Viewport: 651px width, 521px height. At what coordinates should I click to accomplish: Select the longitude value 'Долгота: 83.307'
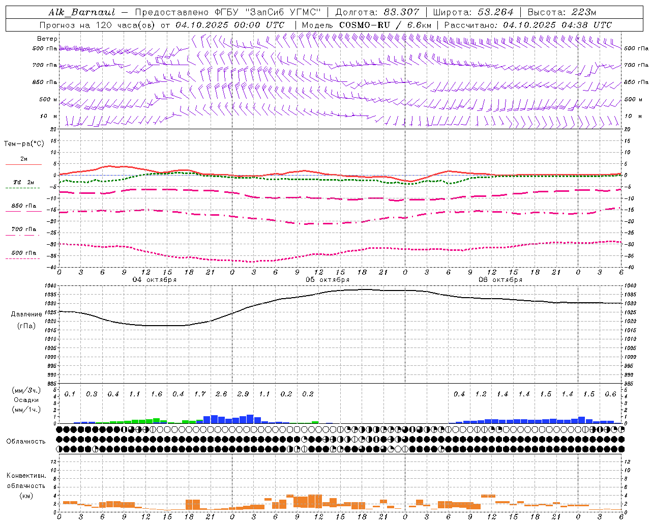click(x=377, y=12)
